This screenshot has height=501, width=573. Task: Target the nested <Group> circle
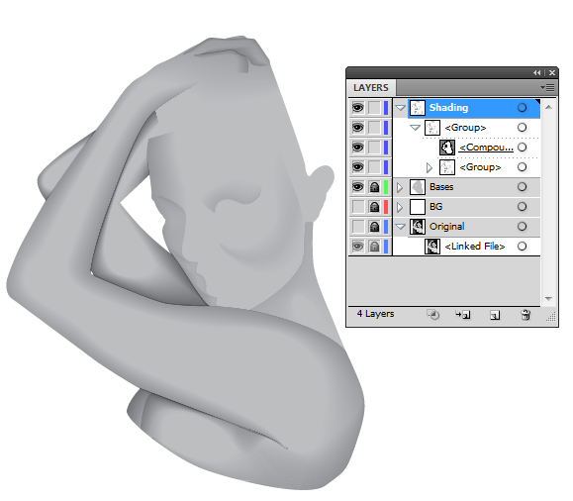(x=523, y=167)
